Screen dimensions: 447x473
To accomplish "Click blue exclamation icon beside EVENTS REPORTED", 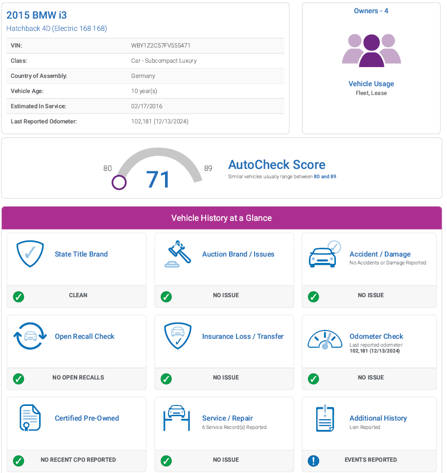I will coord(313,461).
